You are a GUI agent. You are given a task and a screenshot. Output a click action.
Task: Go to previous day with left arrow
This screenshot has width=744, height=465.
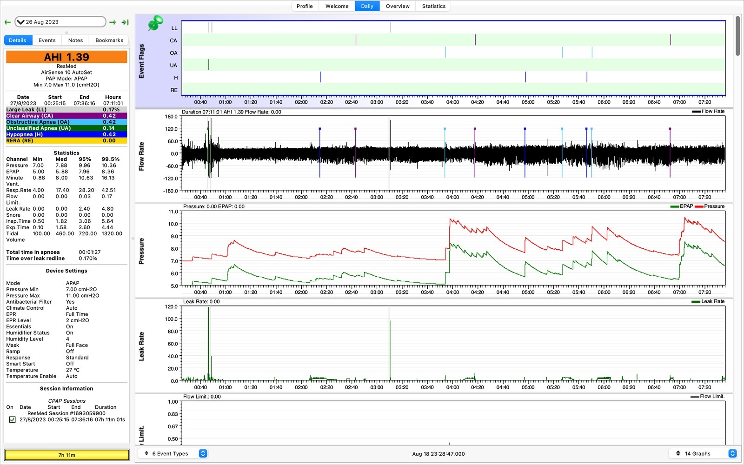(7, 22)
